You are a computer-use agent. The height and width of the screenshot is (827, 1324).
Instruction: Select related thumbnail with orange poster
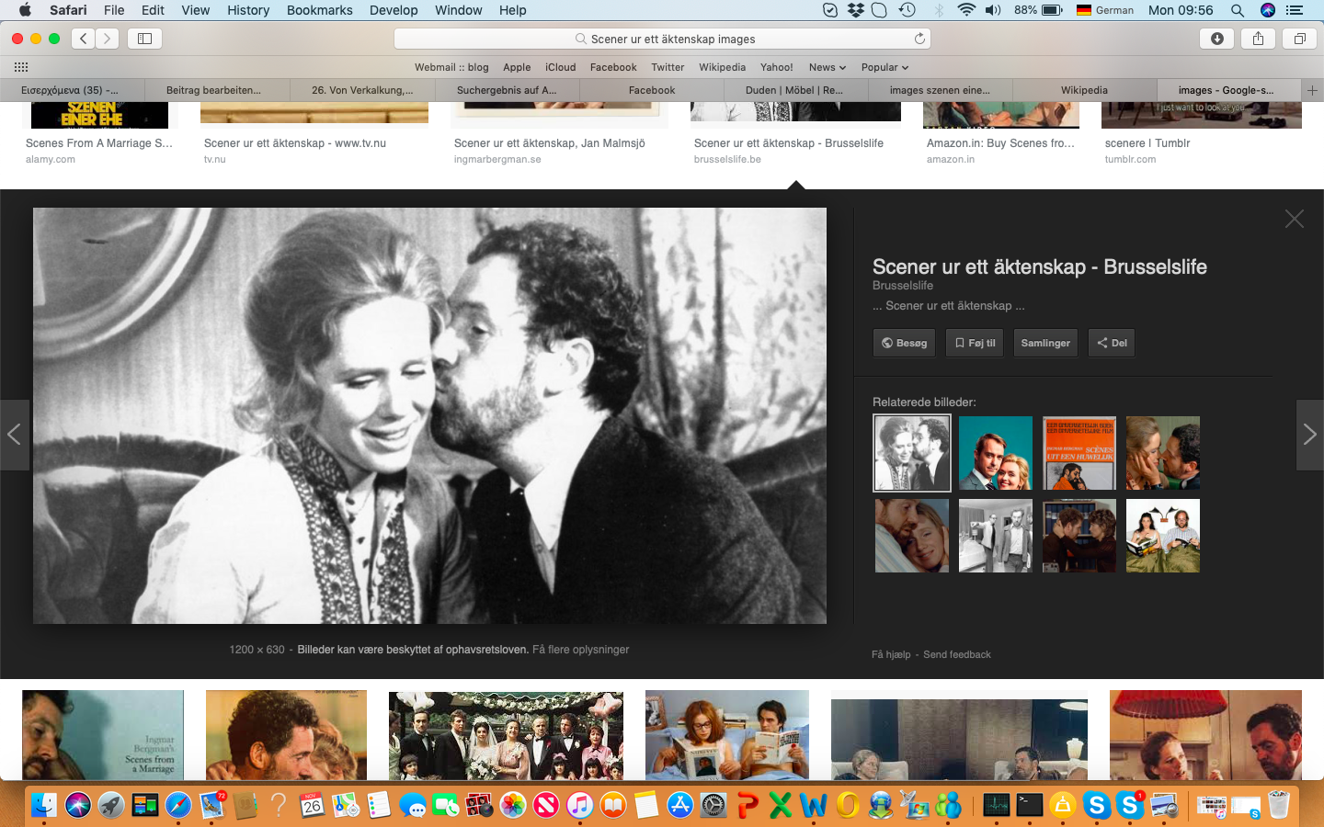(x=1079, y=453)
